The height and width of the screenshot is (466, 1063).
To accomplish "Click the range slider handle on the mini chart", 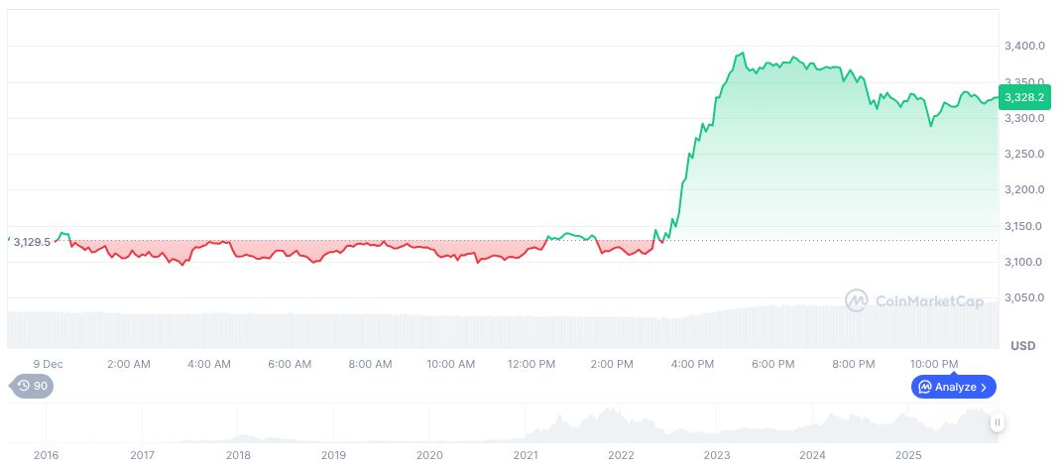I will coord(998,422).
